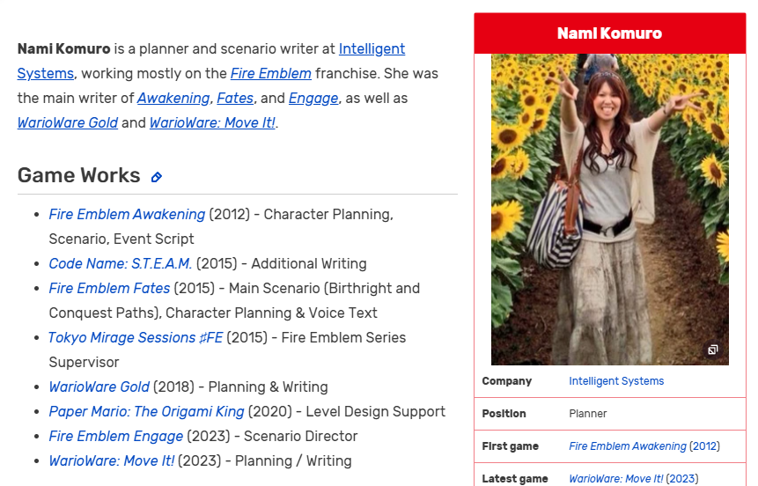Follow the Engage link in the intro
Screen dimensions: 758x486
(x=313, y=98)
